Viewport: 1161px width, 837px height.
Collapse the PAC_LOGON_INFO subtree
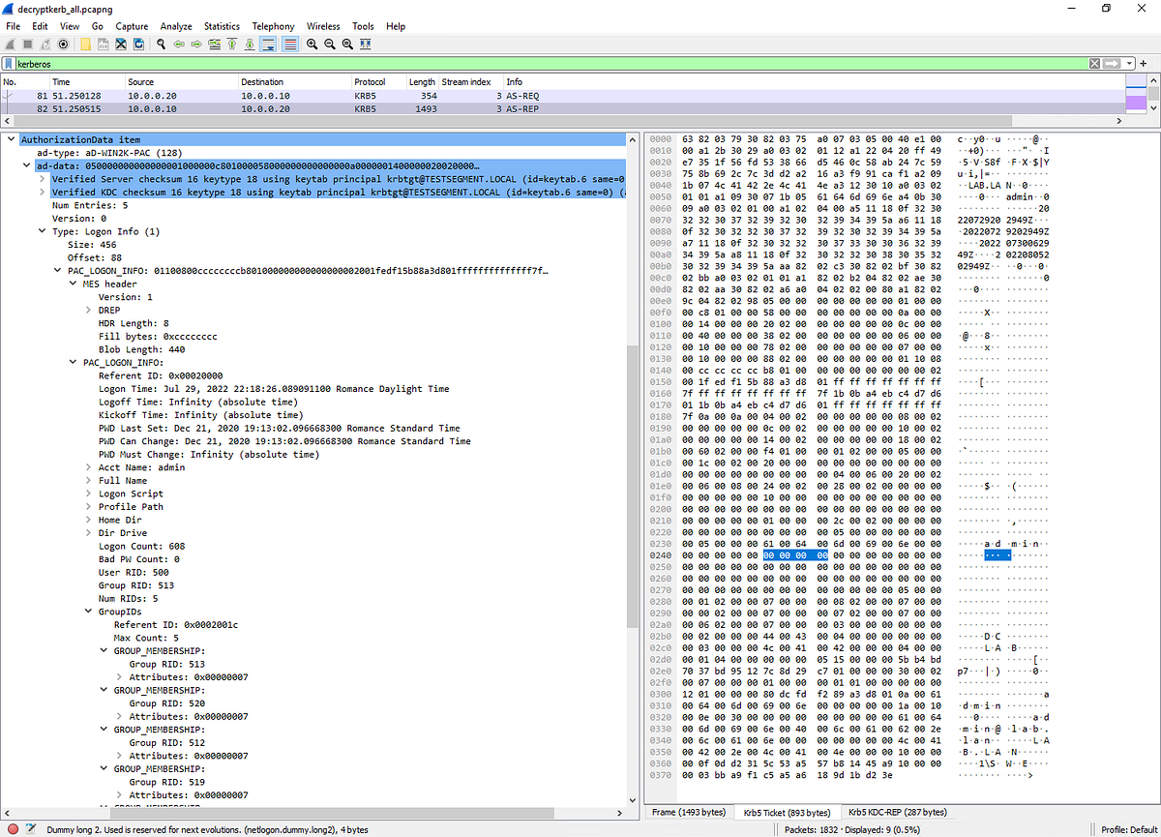coord(74,362)
